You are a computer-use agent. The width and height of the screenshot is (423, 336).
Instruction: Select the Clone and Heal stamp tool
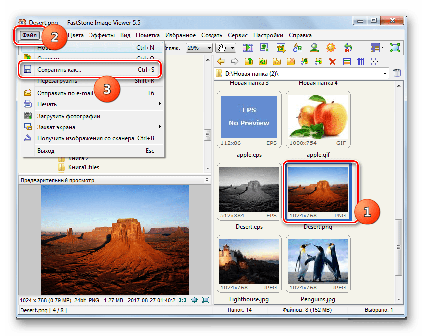point(314,48)
